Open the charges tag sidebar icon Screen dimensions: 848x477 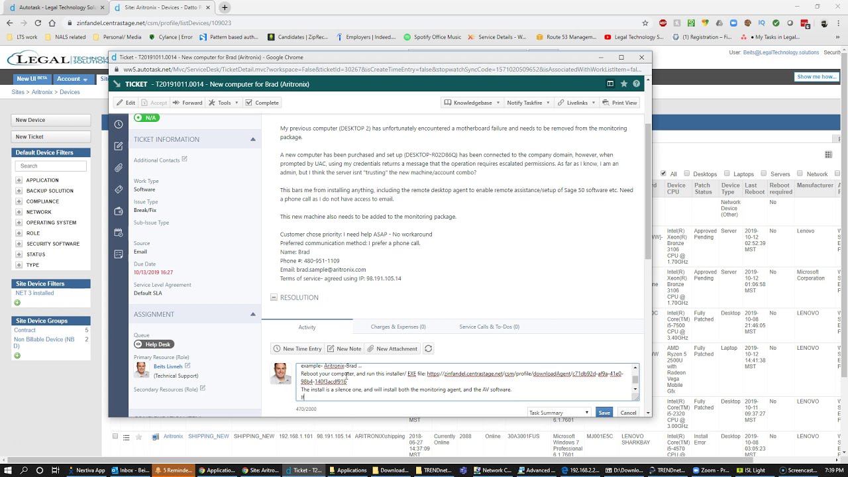click(x=119, y=189)
